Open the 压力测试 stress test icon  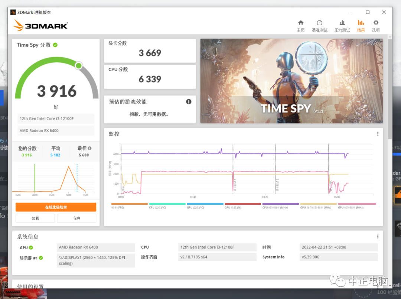(x=342, y=26)
